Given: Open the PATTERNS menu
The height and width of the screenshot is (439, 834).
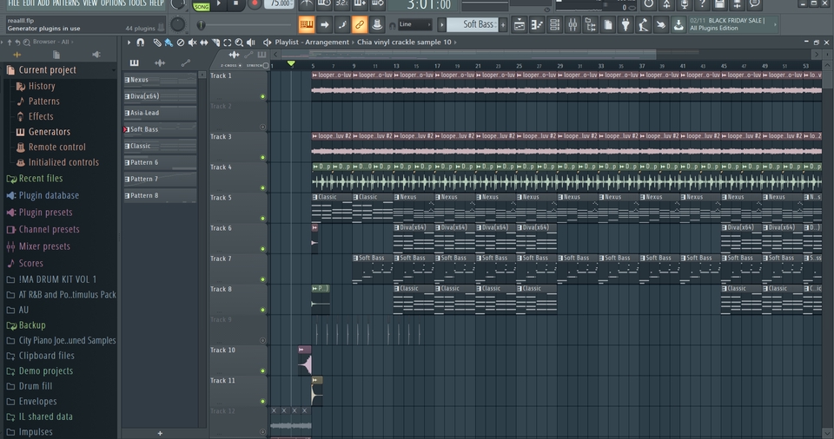Looking at the screenshot, I should 66,3.
